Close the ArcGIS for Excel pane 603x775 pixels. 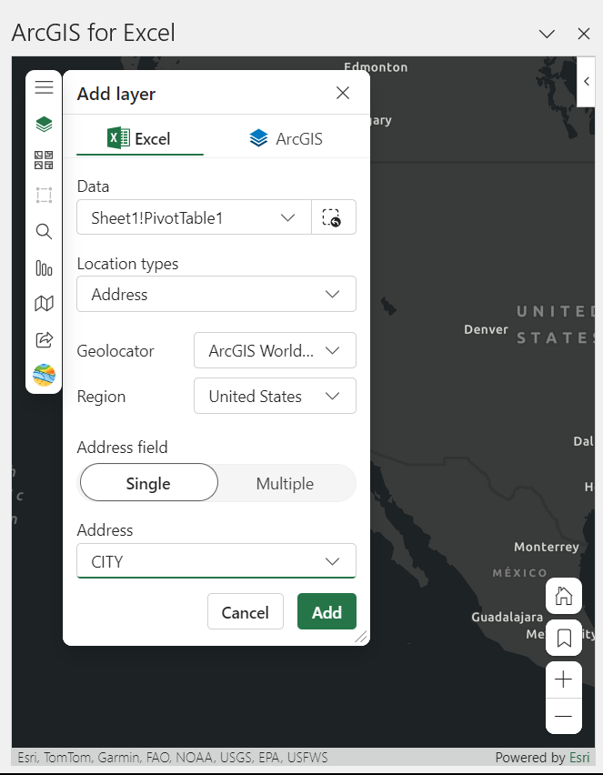(x=584, y=34)
